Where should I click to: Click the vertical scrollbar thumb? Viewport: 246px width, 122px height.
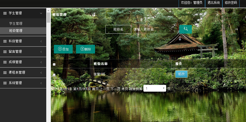point(48,18)
